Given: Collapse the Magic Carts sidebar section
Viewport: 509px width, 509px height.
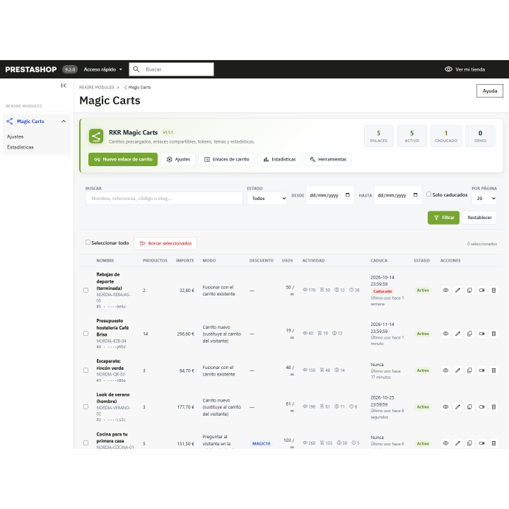Looking at the screenshot, I should [x=64, y=122].
